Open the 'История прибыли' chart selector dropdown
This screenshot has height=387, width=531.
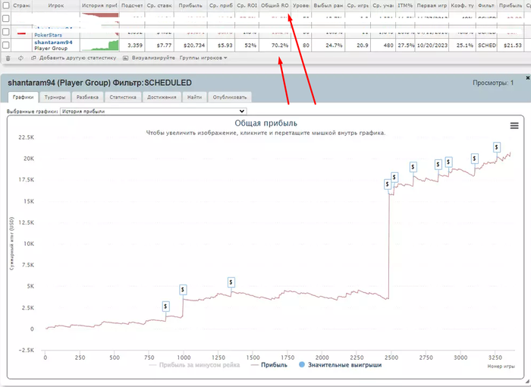[153, 111]
